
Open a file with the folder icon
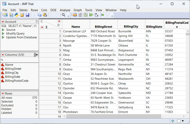pos(22,15)
